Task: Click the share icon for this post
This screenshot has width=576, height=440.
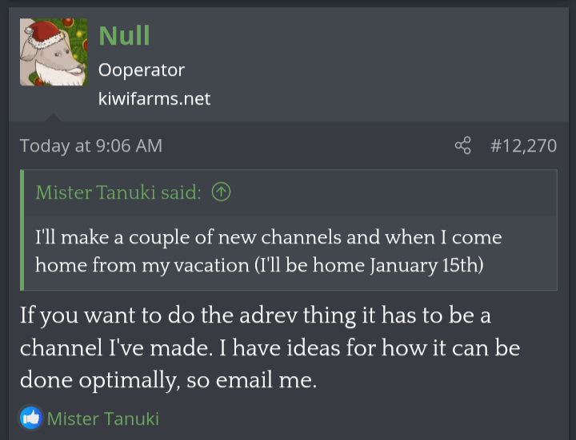Action: (x=462, y=145)
